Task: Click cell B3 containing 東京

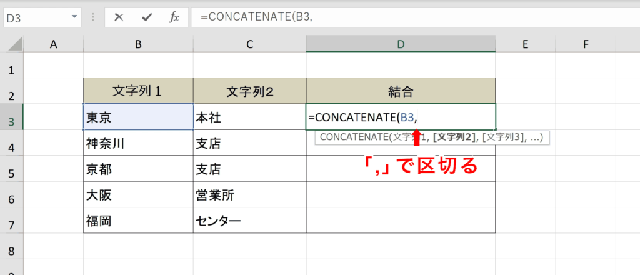Action: click(138, 117)
